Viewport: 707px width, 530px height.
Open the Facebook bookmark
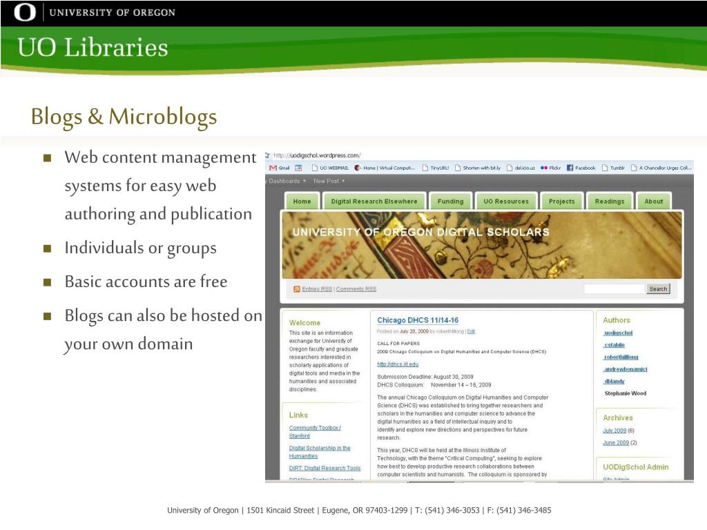[x=581, y=168]
